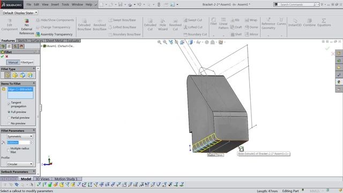
Task: Open the Help menu
Action: coord(89,4)
